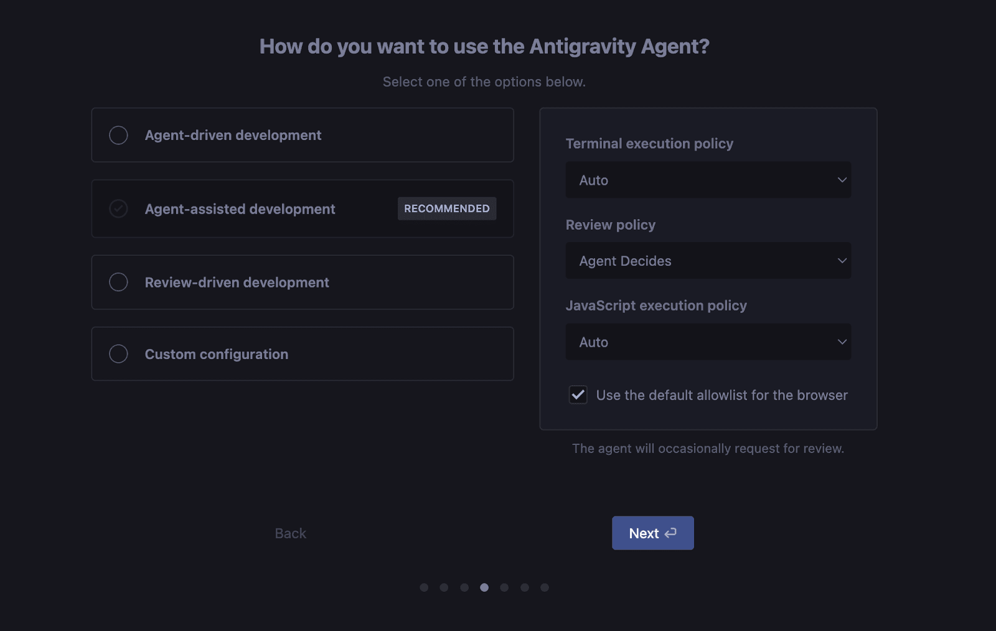This screenshot has height=631, width=996.
Task: Click the return-key icon inside Next button
Action: [670, 533]
